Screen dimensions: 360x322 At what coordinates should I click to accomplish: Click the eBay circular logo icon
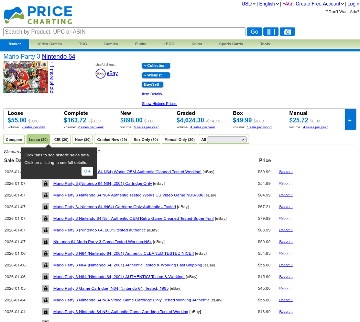click(x=100, y=73)
